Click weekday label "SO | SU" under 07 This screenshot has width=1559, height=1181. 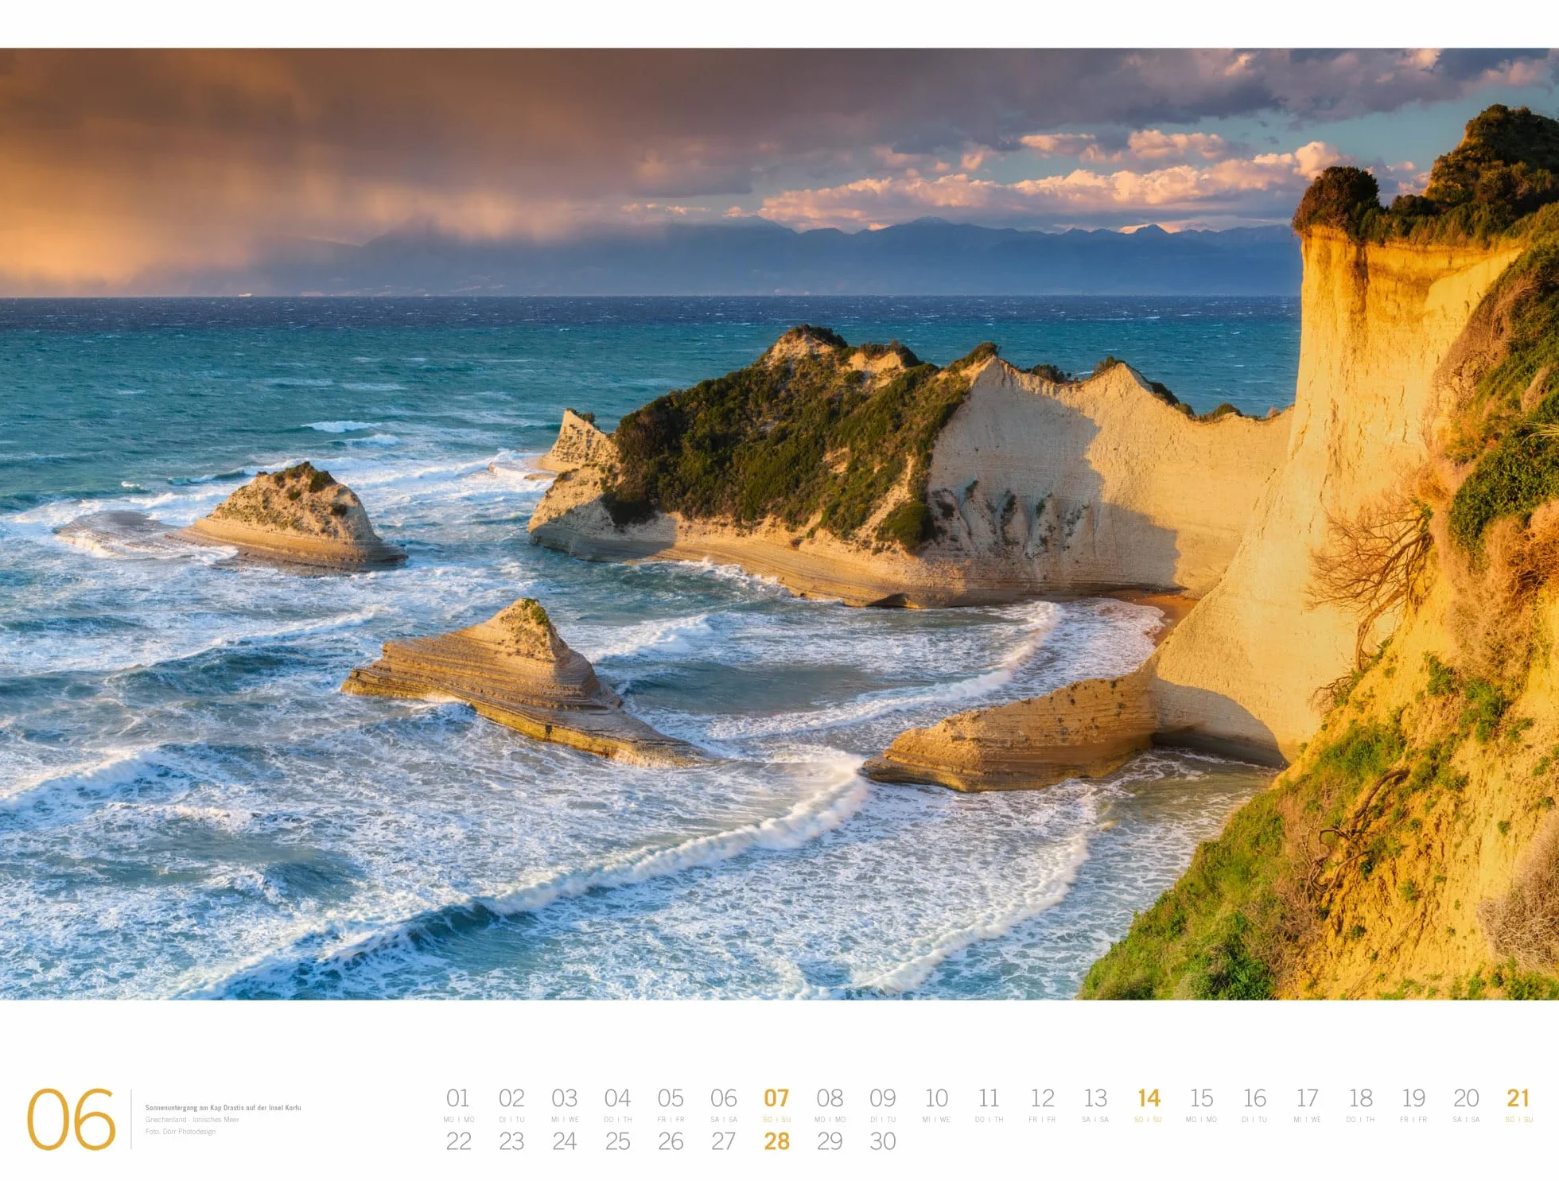[x=776, y=1120]
